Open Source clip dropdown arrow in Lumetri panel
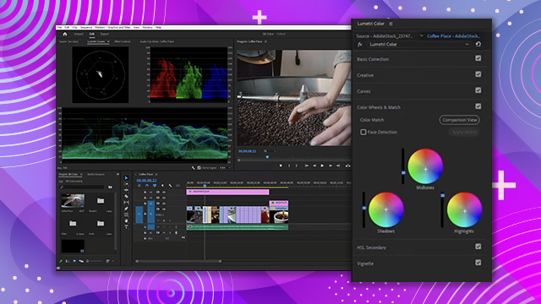Screen dimensions: 541x304 click(421, 35)
